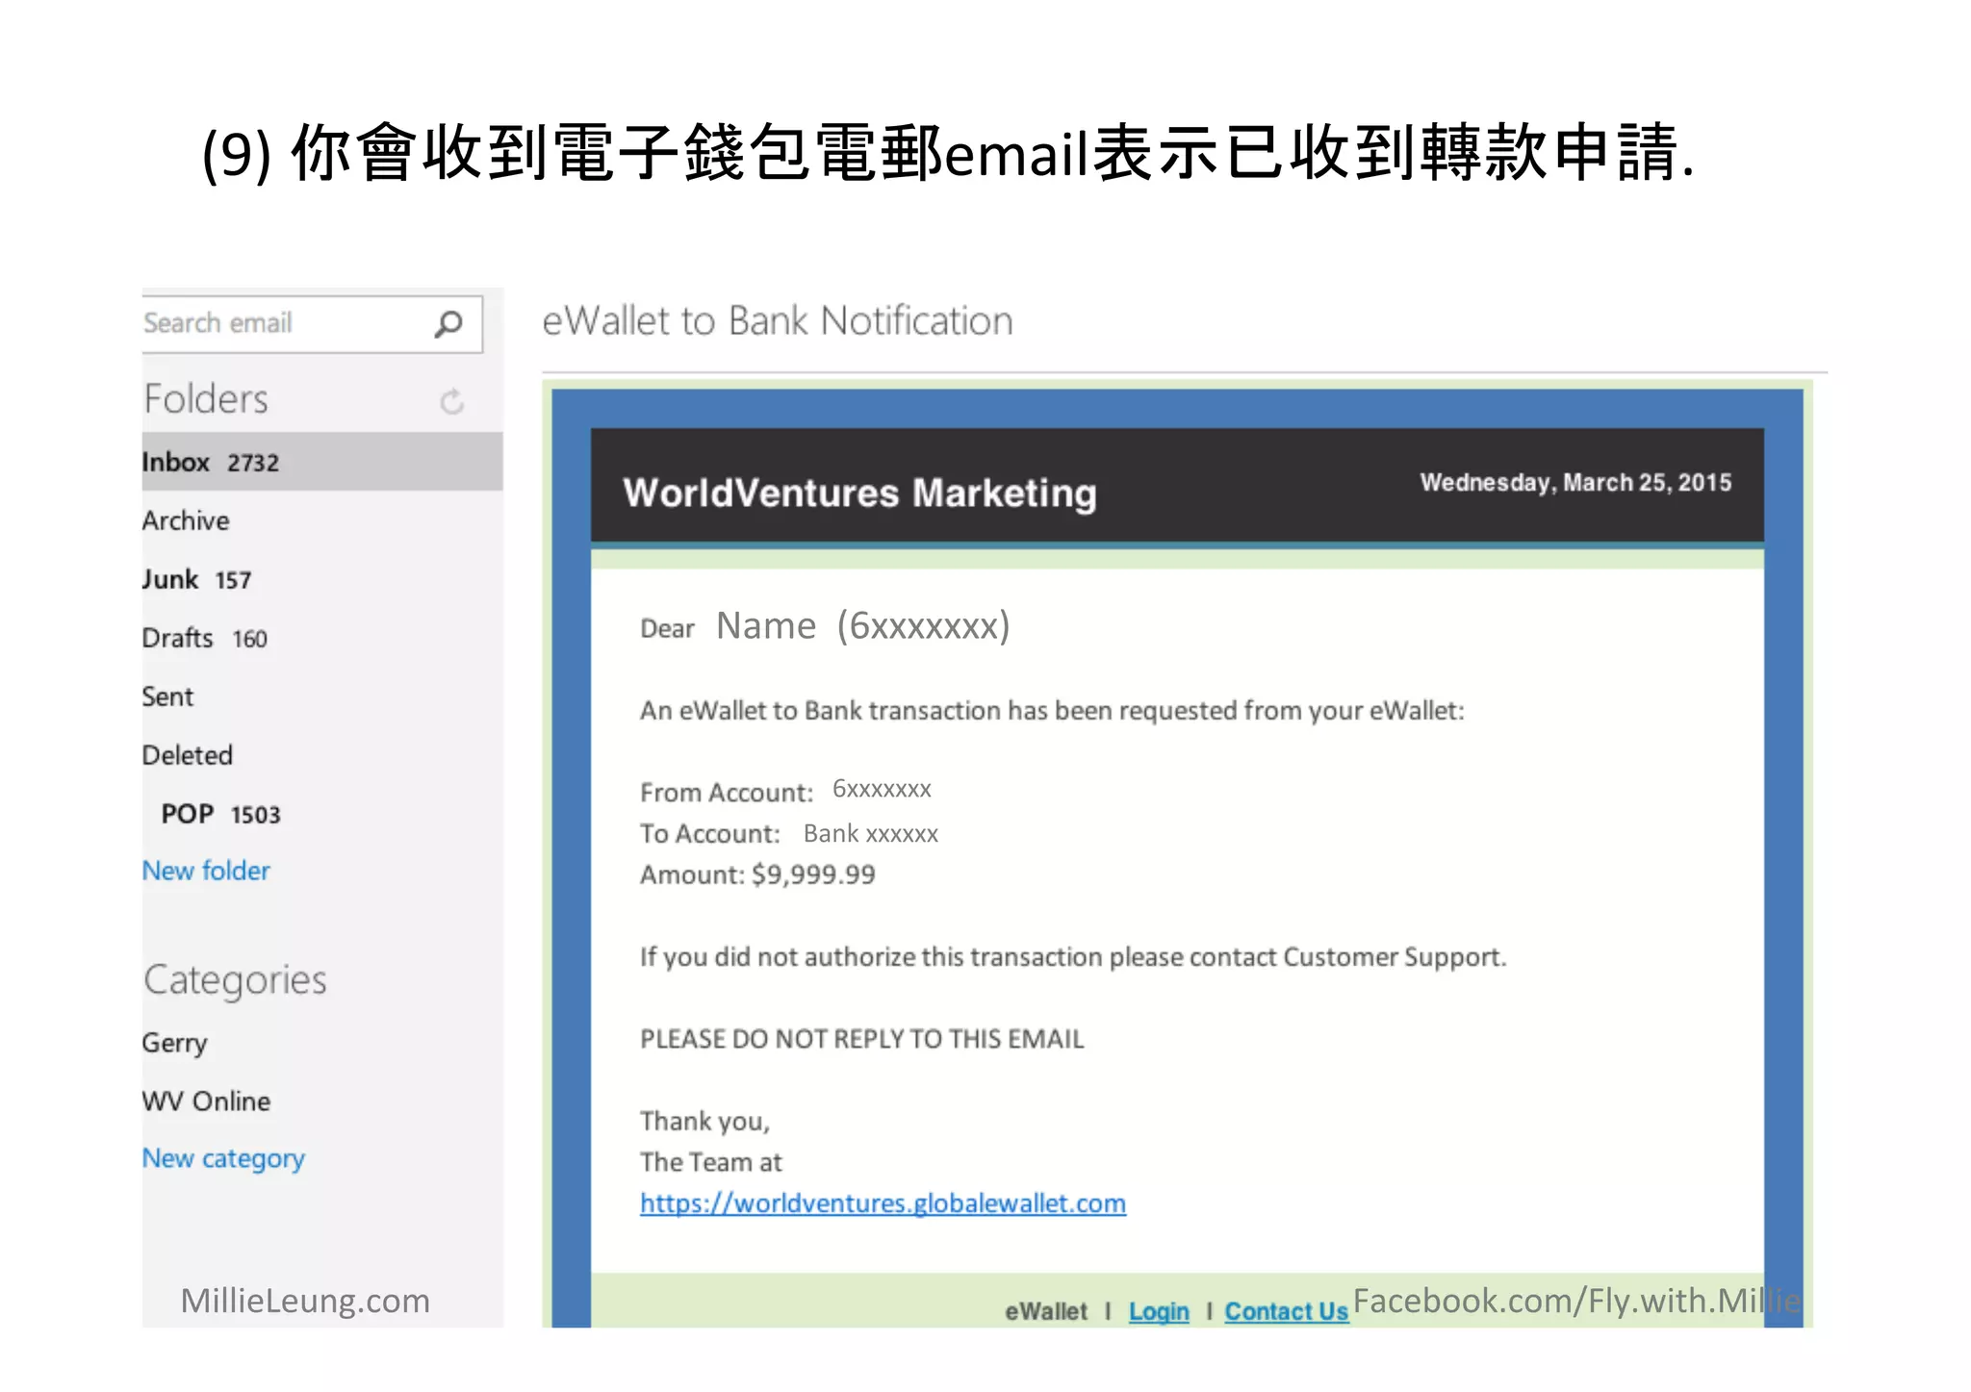Viewport: 1971px width, 1392px height.
Task: Open the POP subfolder
Action: click(220, 814)
